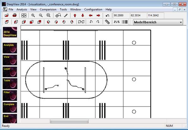The height and width of the screenshot is (130, 188).
Task: Click the dimension distance icon
Action: pos(117,22)
